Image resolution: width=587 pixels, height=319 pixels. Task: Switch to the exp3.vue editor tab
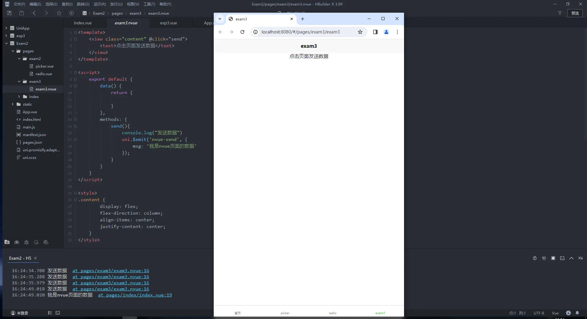pos(168,23)
